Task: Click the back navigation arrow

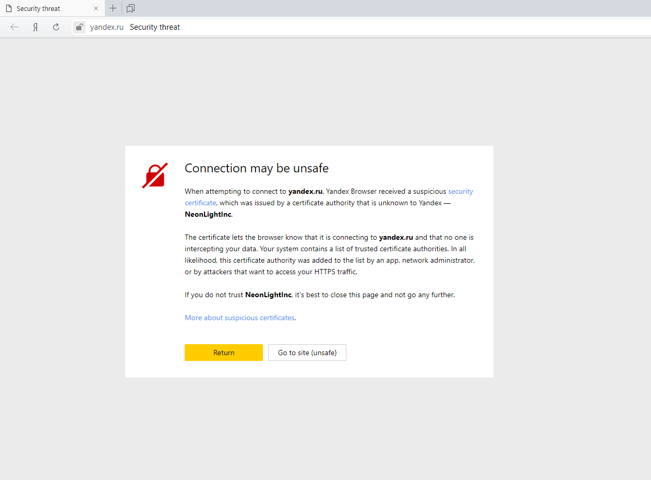Action: tap(14, 27)
